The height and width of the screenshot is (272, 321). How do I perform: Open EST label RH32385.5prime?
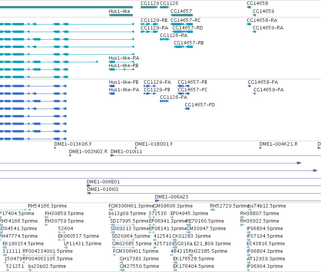208,251
